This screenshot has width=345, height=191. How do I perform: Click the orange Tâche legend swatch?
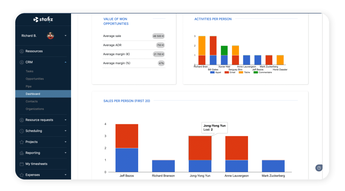[241, 72]
